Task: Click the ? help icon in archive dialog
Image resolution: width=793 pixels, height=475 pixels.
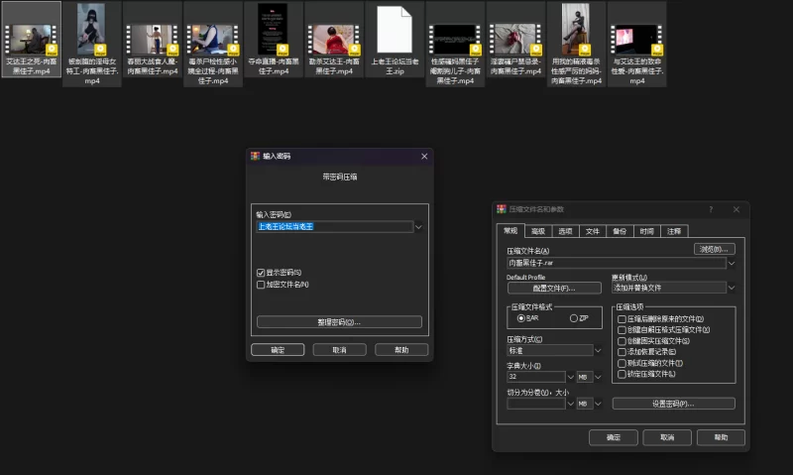Action: 711,209
